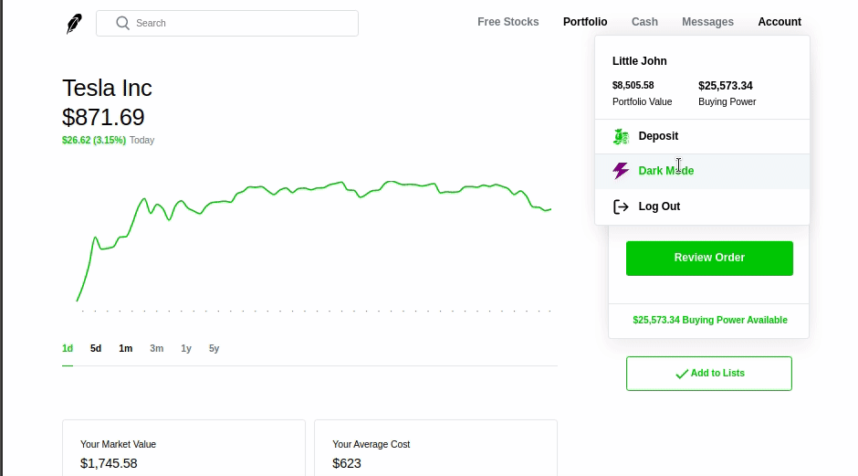Click the Add to Lists button
The image size is (858, 476).
[709, 374]
